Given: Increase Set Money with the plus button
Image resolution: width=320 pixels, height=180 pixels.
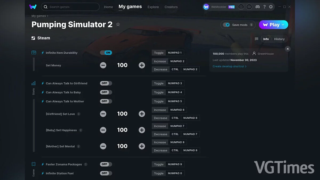Looking at the screenshot, I should 142,65.
